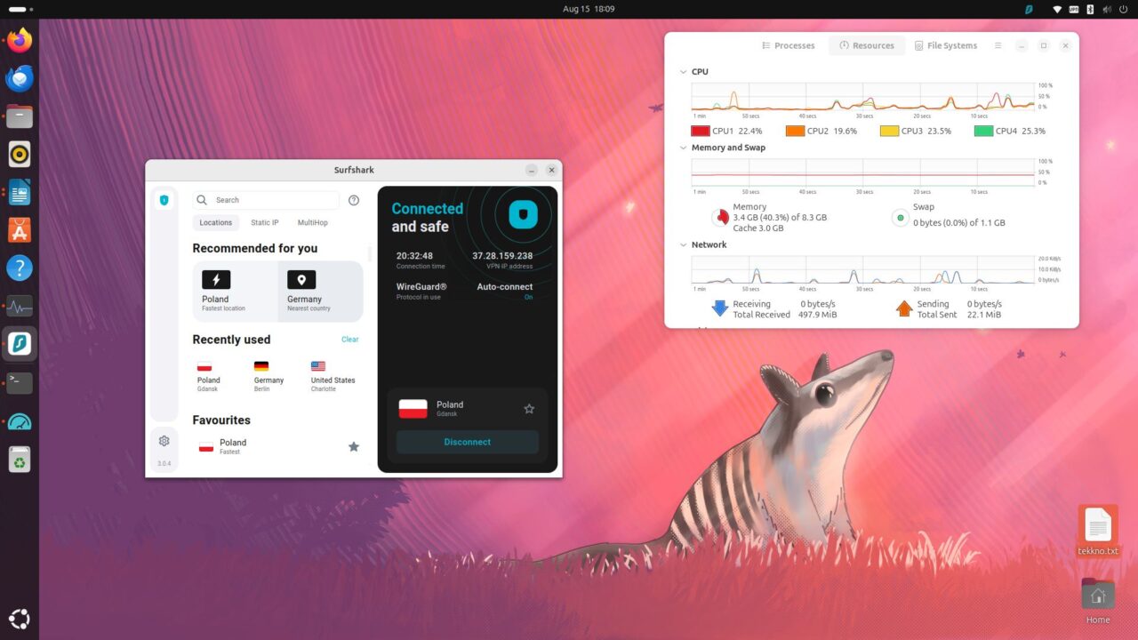The width and height of the screenshot is (1138, 640).
Task: Remove Poland Fastest from favourites via star
Action: pos(354,446)
